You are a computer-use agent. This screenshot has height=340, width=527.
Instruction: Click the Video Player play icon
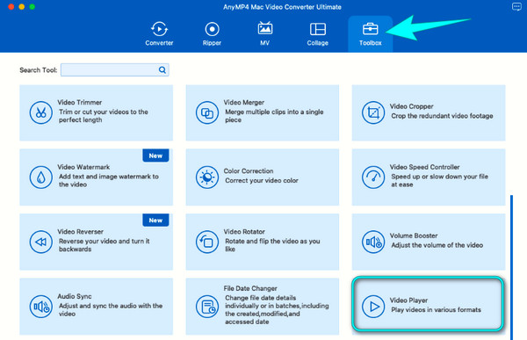coord(373,307)
